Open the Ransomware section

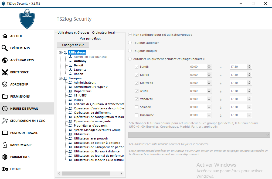(27, 145)
